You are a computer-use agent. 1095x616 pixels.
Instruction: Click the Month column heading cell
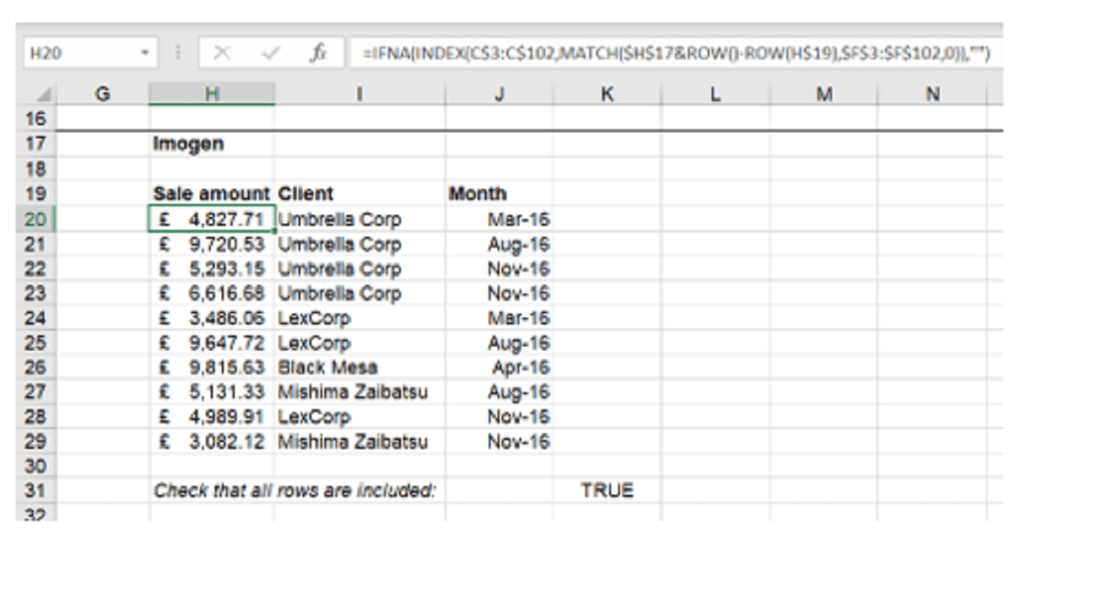point(478,194)
